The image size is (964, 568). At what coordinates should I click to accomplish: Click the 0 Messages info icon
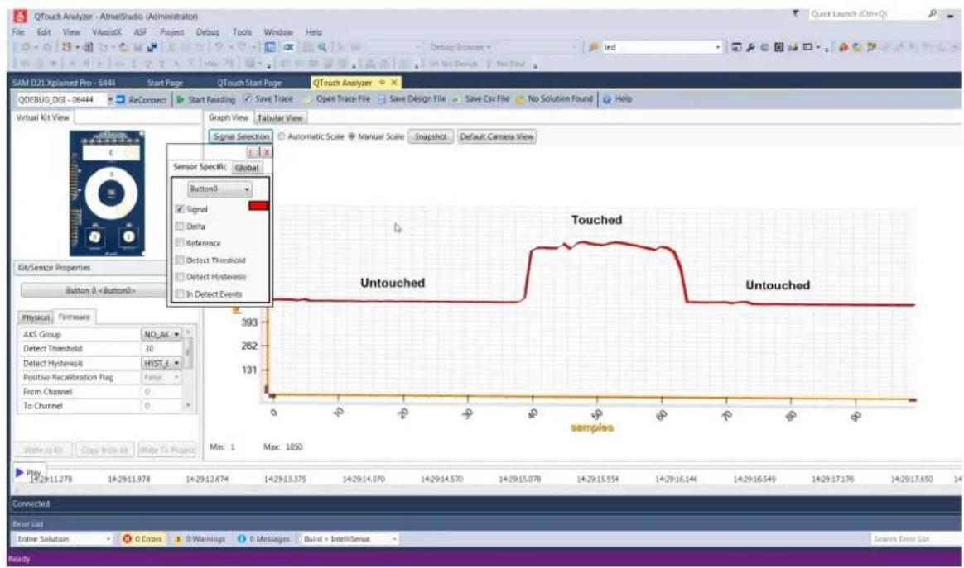(x=242, y=539)
